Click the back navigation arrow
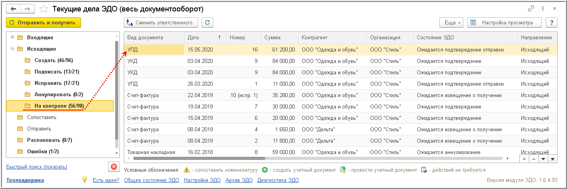The height and width of the screenshot is (189, 567). coord(13,8)
